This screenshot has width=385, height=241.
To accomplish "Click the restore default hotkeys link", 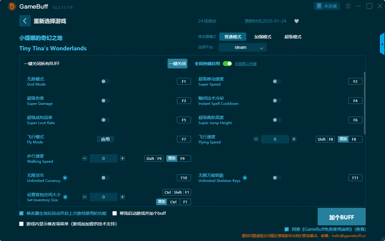I will tap(245, 64).
